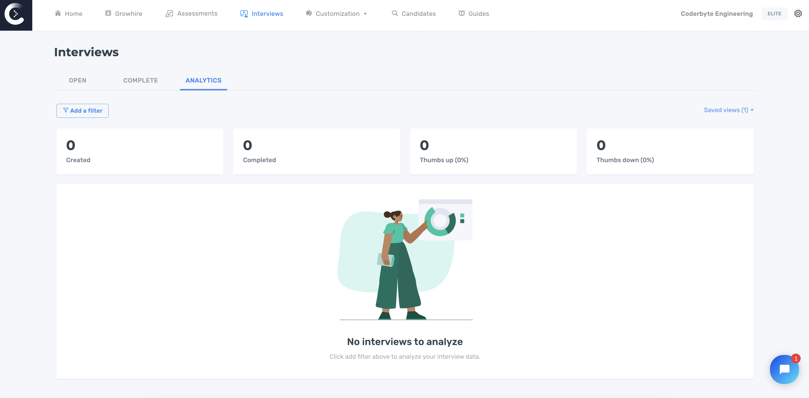Click the Candidates search icon
Image resolution: width=809 pixels, height=398 pixels.
point(395,13)
